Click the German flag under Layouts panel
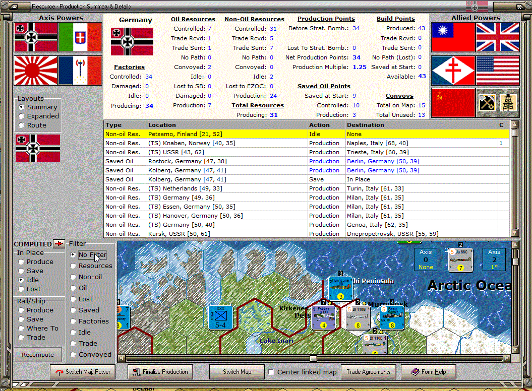The width and height of the screenshot is (532, 391). [38, 148]
